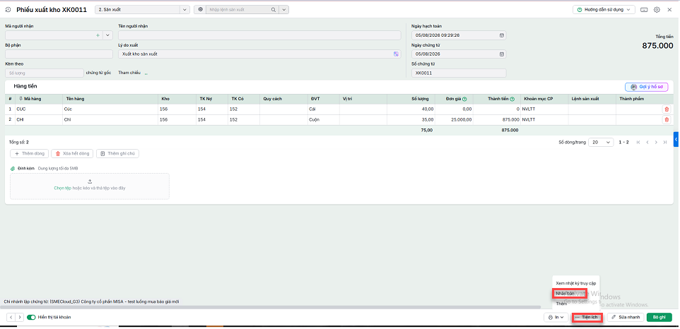Open calendar for Ngày chứng từ
680x329 pixels.
502,54
